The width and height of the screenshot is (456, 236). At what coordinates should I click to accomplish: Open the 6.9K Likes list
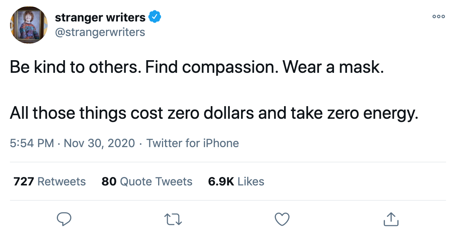(236, 181)
